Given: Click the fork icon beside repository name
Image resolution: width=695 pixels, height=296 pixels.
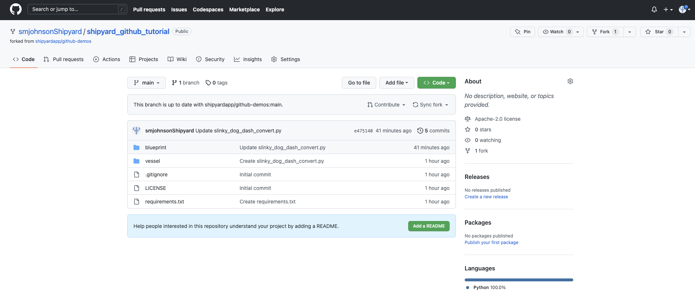Looking at the screenshot, I should 13,31.
